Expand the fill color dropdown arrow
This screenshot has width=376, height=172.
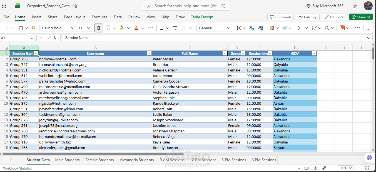[128, 28]
